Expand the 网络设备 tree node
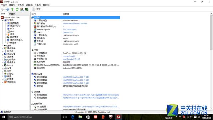Screen dimensions: 213x120 coord(2,62)
